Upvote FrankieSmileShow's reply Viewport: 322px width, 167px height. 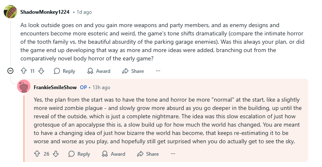[x=37, y=154]
